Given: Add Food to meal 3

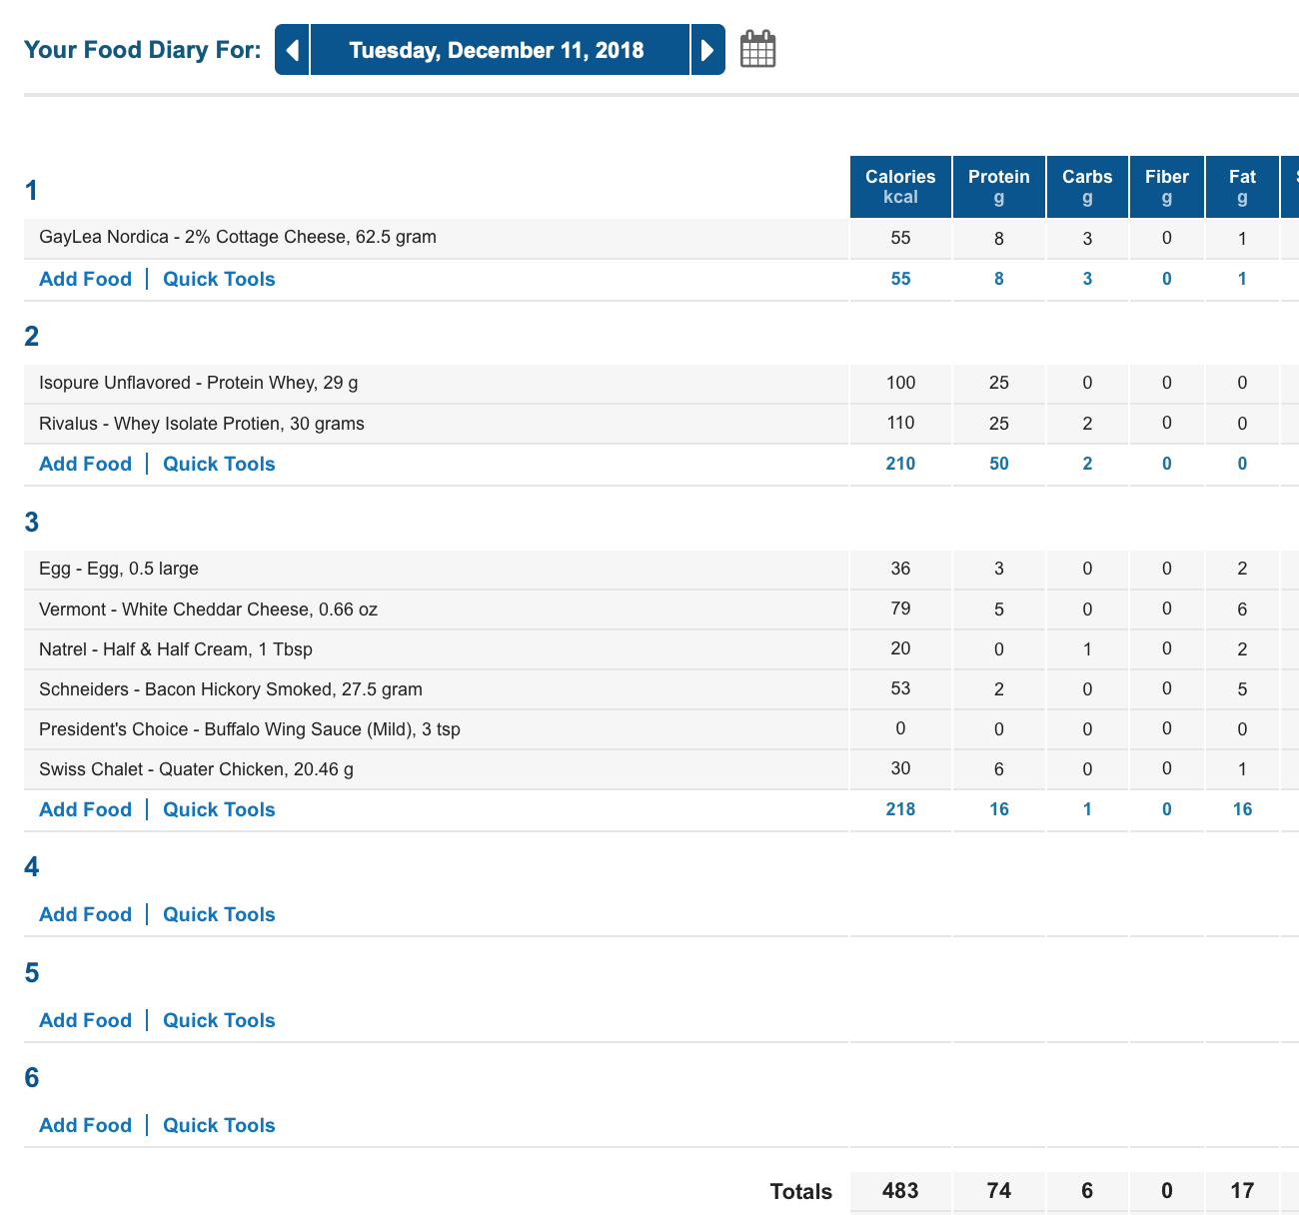Looking at the screenshot, I should click(85, 809).
